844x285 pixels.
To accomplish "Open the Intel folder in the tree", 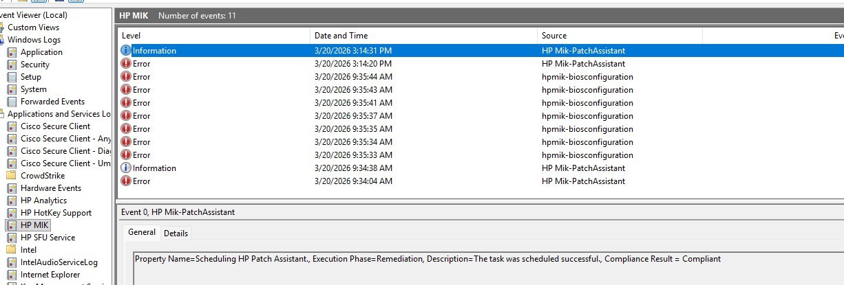I will 28,250.
